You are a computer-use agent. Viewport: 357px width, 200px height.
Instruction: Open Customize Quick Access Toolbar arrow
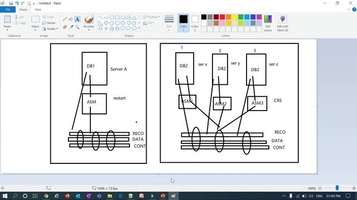click(33, 4)
